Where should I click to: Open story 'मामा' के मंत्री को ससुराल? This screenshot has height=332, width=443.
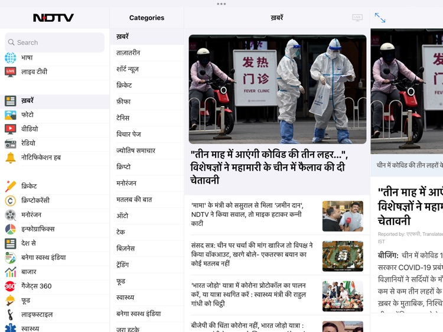click(x=247, y=214)
